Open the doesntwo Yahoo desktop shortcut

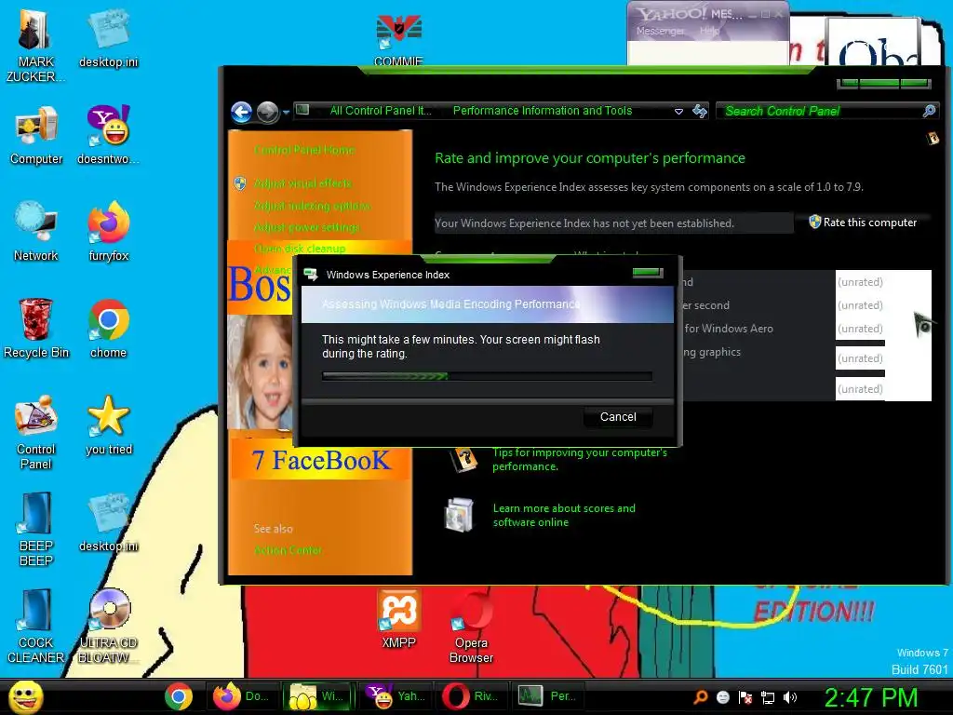[x=108, y=135]
